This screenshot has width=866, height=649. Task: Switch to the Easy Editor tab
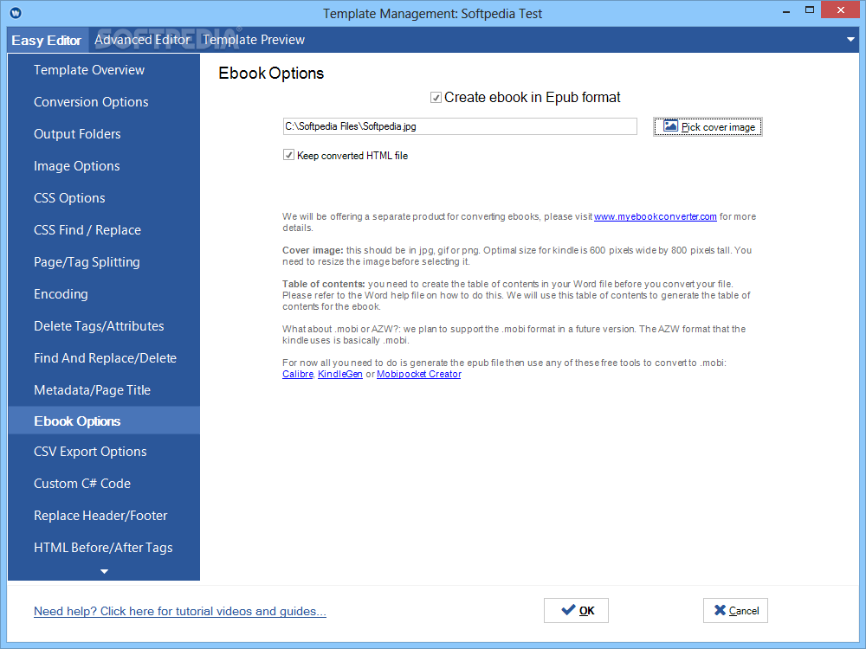(47, 41)
